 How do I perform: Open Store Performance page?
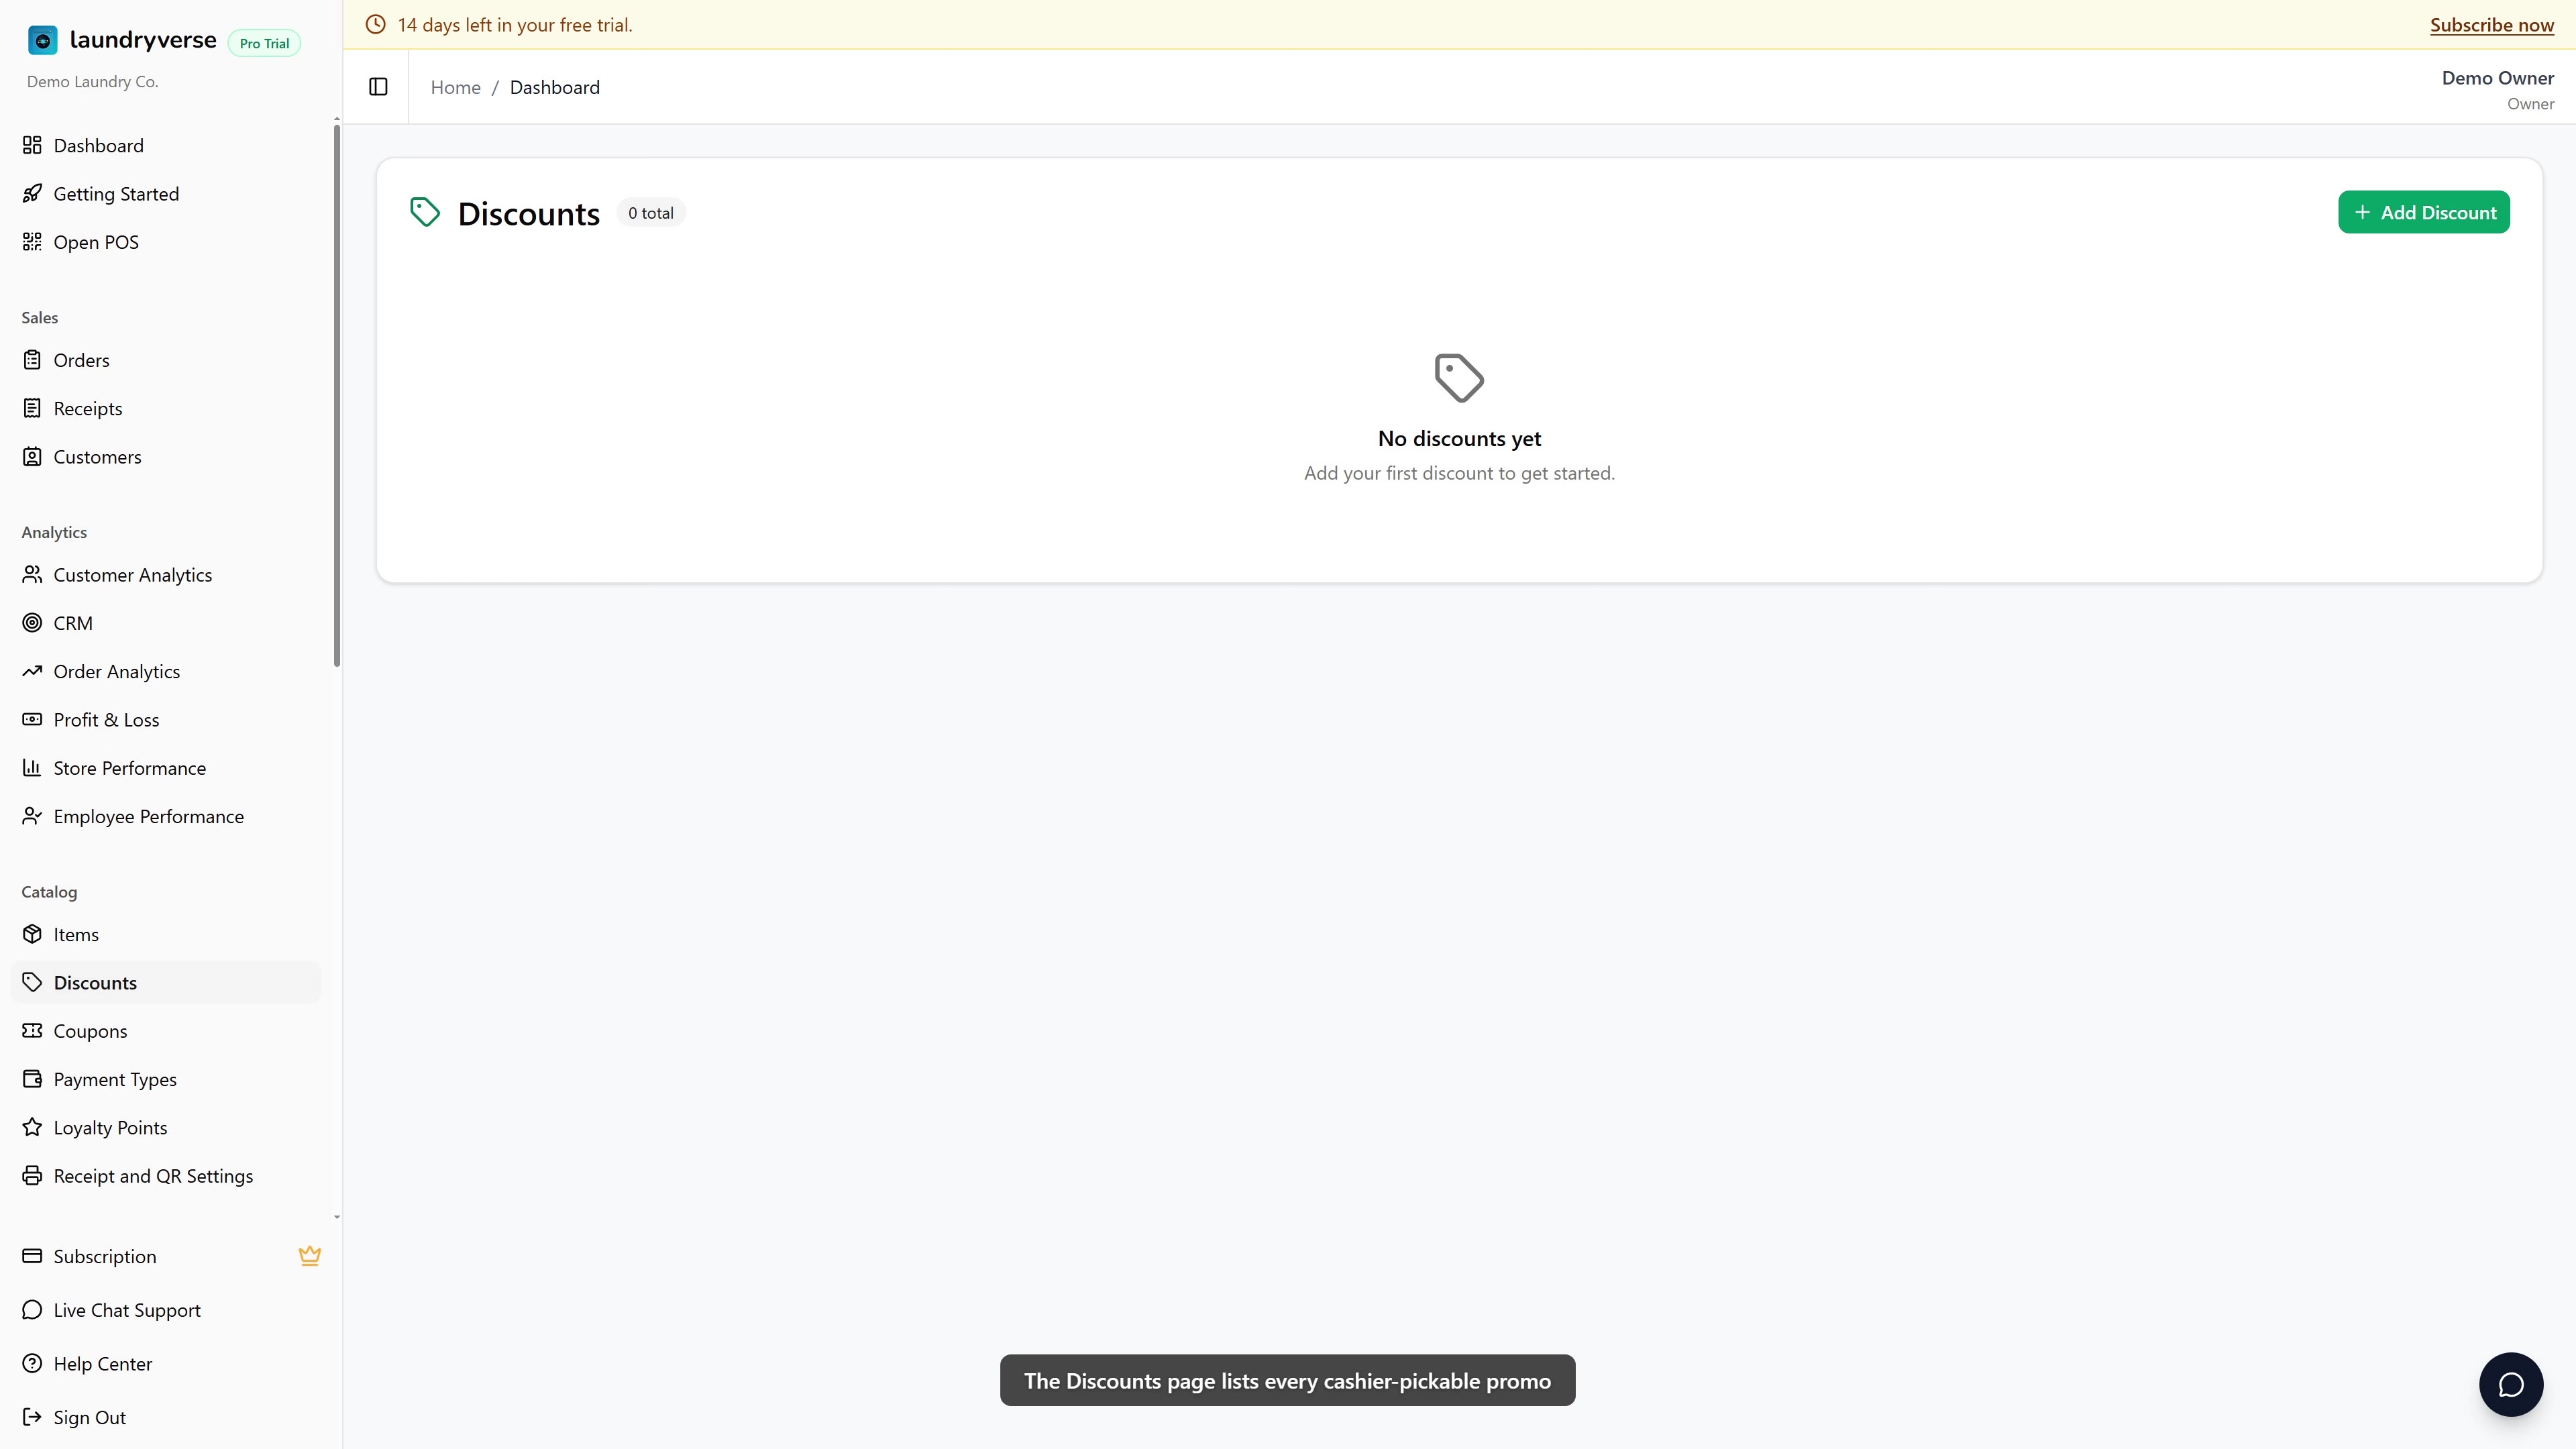coord(166,768)
